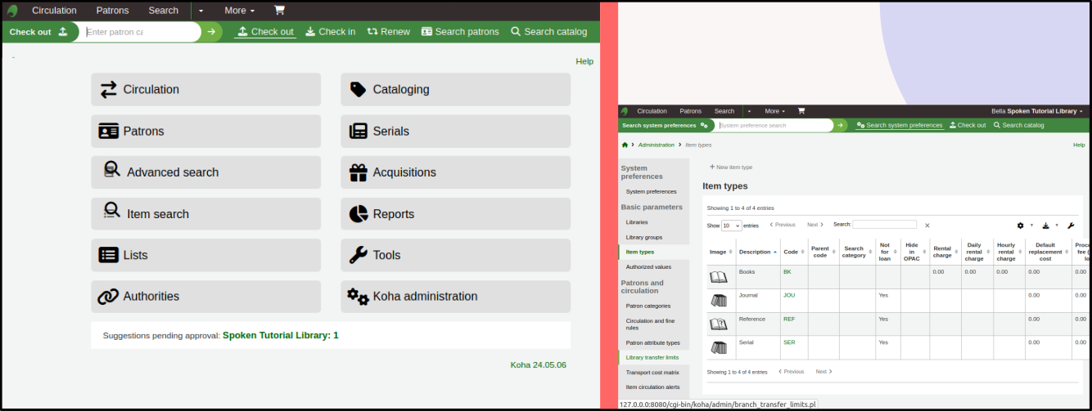Open the JOU item type code link

[x=789, y=295]
